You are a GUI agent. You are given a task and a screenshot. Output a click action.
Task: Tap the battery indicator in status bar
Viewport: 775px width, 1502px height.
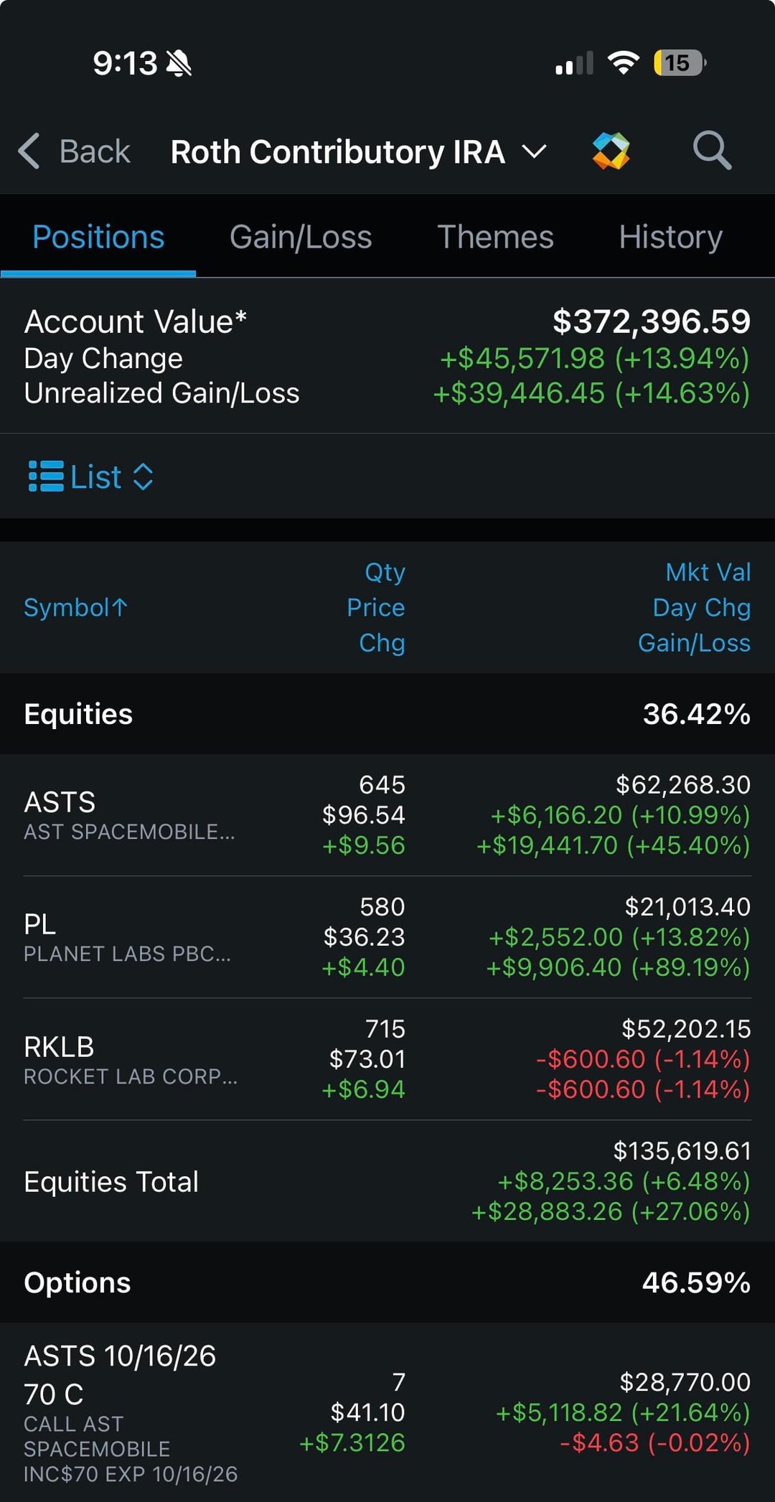click(679, 63)
